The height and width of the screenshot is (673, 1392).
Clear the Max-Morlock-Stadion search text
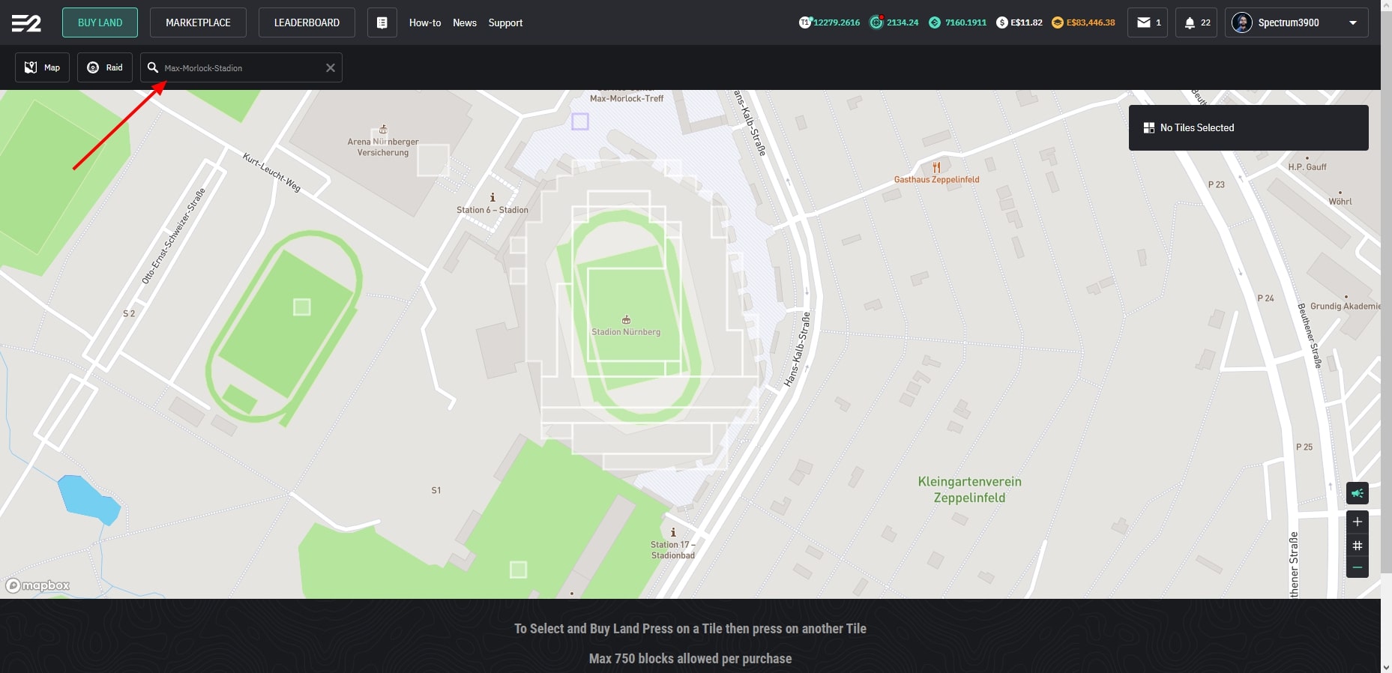click(330, 67)
